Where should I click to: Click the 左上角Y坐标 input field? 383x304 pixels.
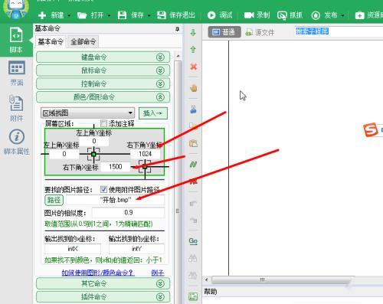94,141
